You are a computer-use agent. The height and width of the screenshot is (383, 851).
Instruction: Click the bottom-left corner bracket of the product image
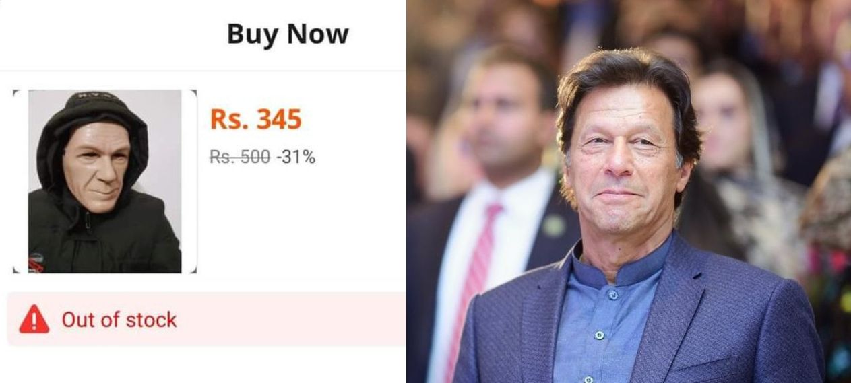(x=15, y=270)
